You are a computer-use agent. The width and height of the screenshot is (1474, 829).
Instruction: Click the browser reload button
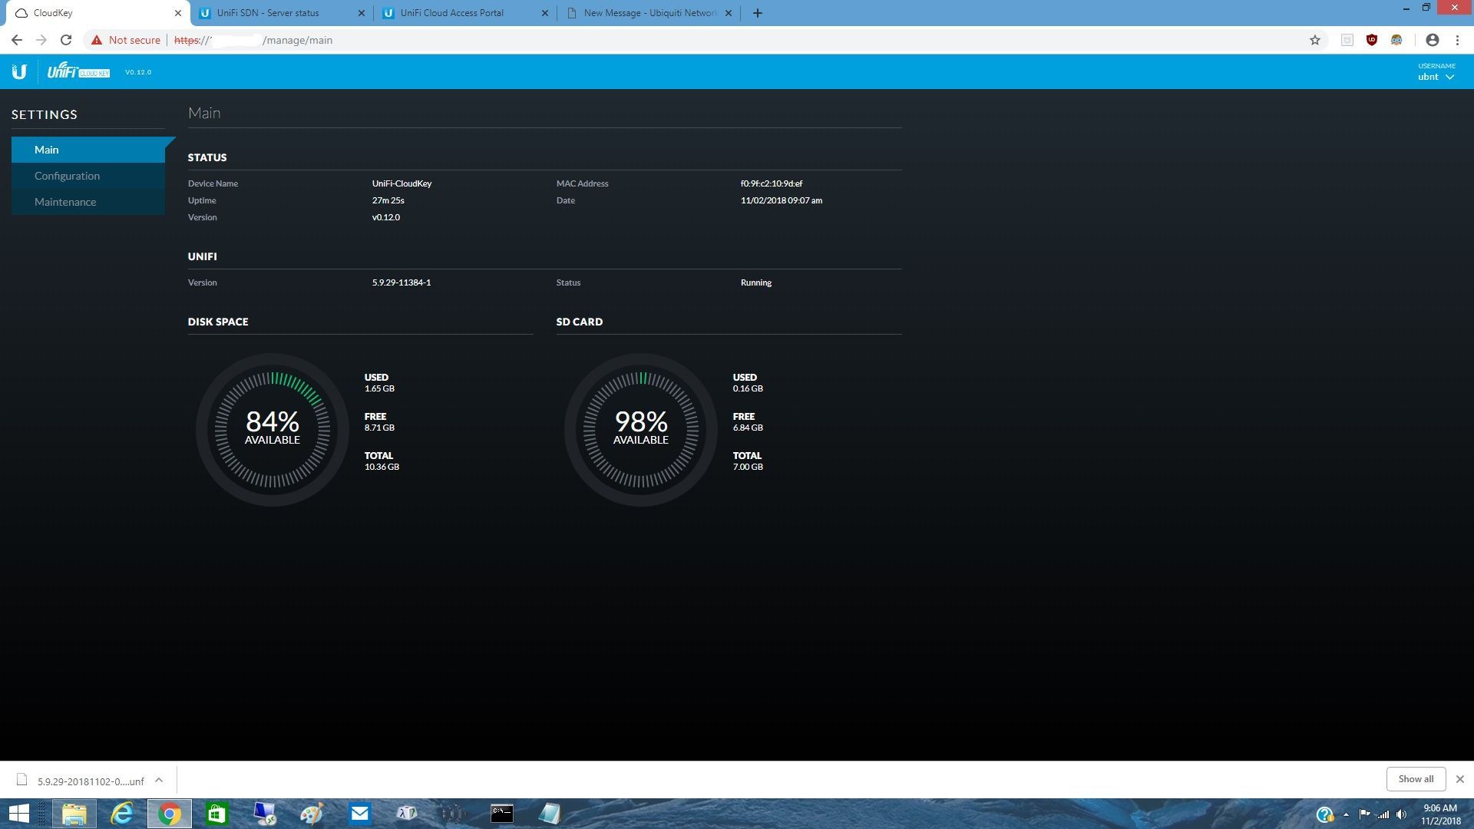pos(66,40)
